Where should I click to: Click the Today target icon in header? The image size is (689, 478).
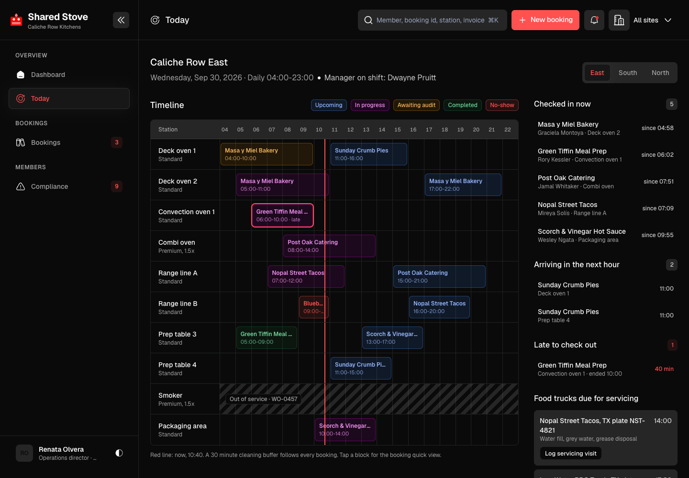[x=155, y=20]
